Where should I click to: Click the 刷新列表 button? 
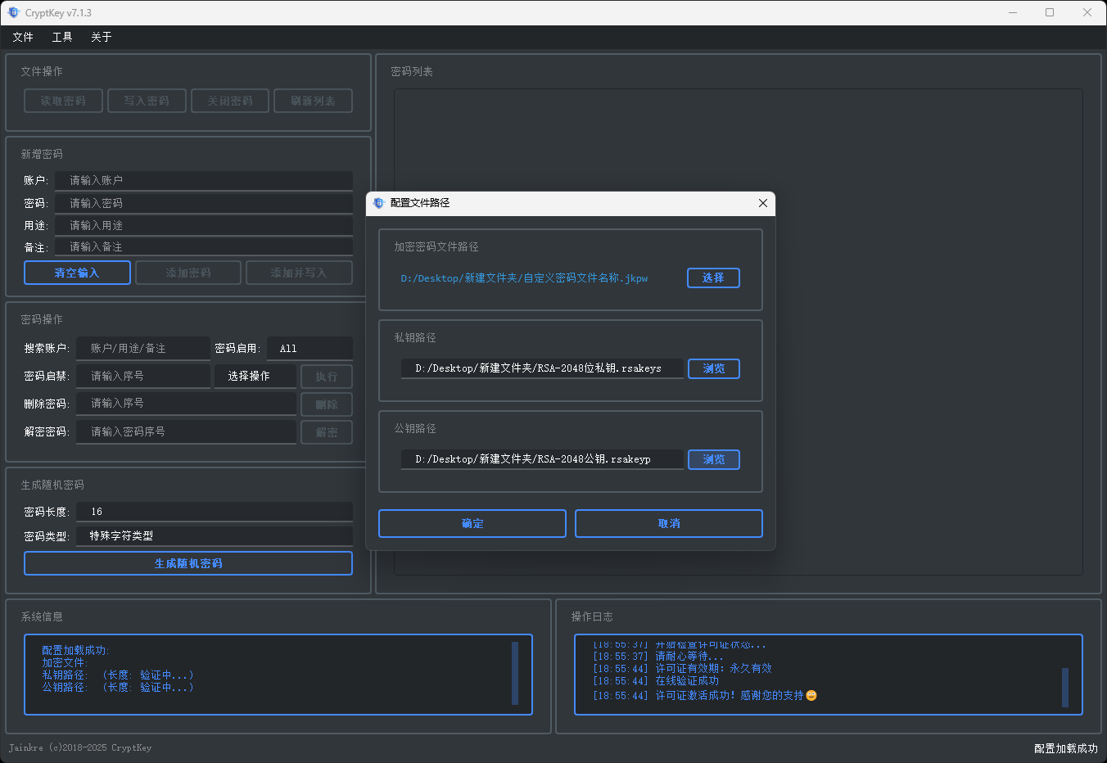pyautogui.click(x=314, y=101)
